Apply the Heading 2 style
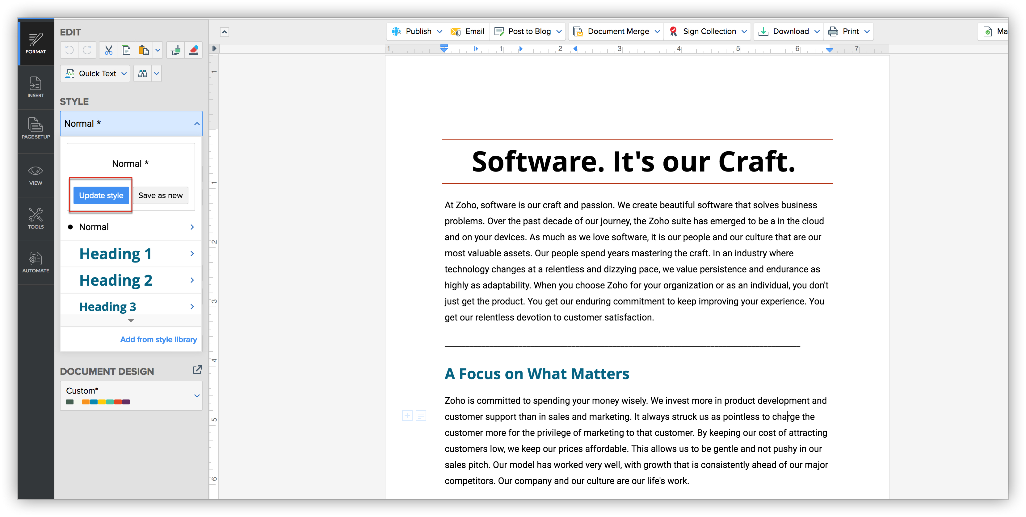The height and width of the screenshot is (517, 1026). (x=116, y=280)
